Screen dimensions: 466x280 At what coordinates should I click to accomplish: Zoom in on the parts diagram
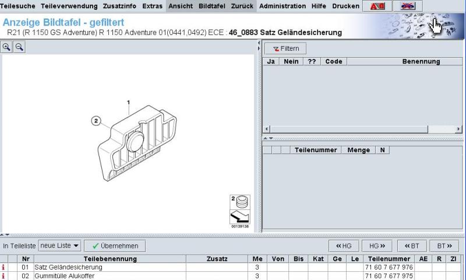[x=6, y=47]
